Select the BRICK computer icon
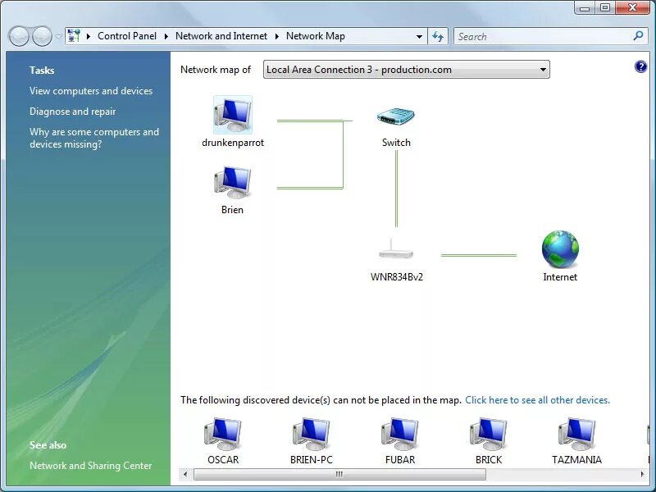Image resolution: width=656 pixels, height=492 pixels. pyautogui.click(x=488, y=434)
